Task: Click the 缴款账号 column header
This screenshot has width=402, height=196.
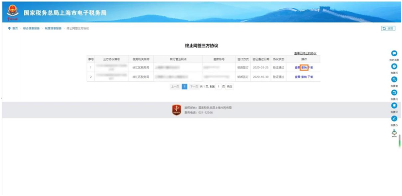Action: [219, 59]
